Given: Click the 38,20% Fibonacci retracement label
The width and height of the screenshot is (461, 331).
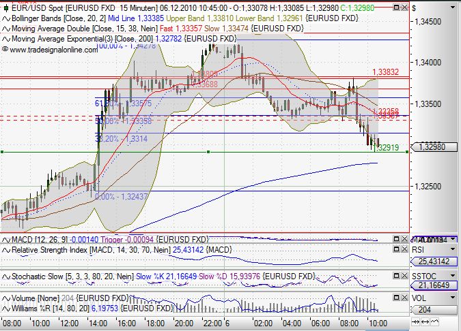Looking at the screenshot, I should (122, 139).
